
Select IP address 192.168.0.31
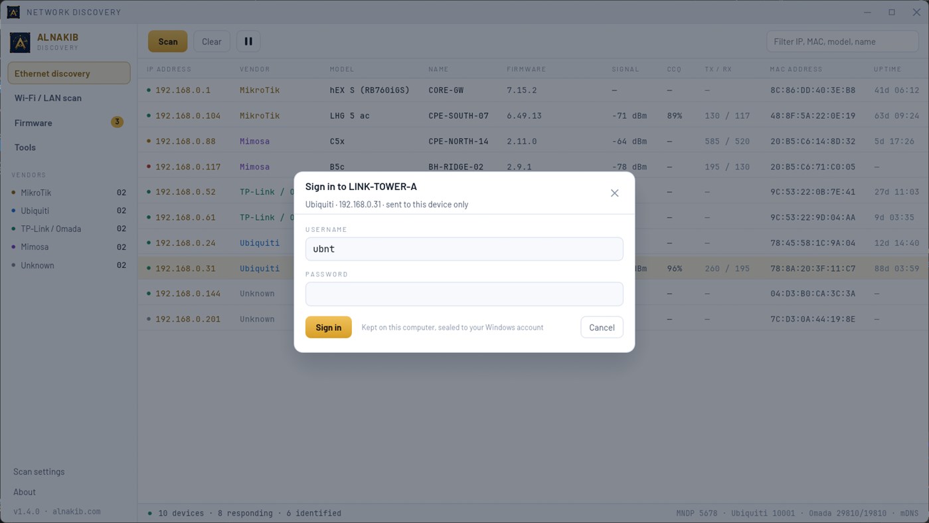[x=185, y=268]
